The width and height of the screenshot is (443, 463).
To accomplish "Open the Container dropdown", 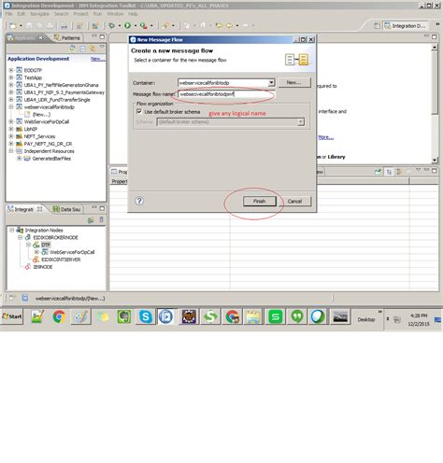I will click(x=271, y=82).
